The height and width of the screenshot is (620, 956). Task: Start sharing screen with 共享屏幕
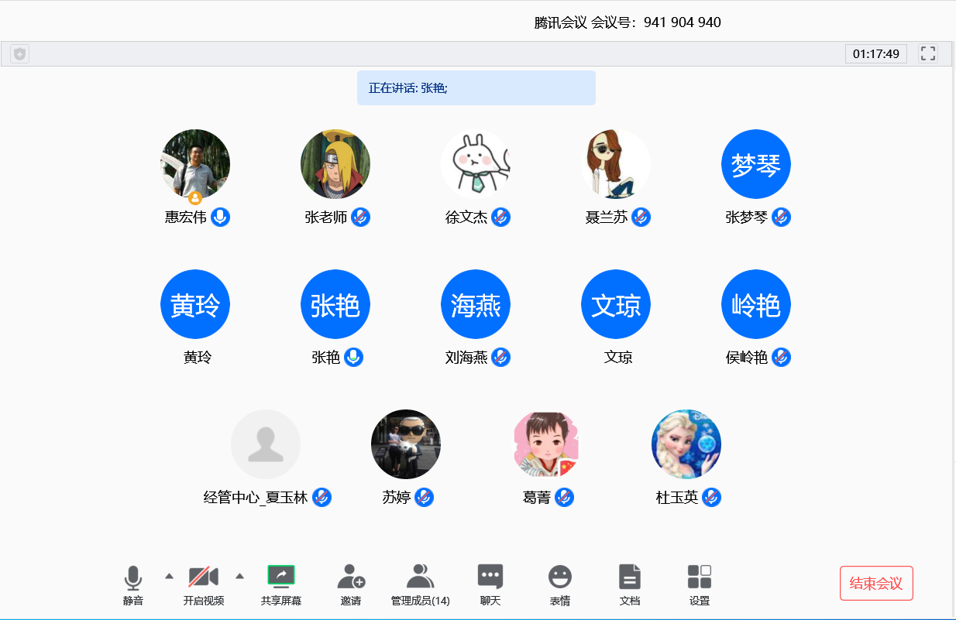pyautogui.click(x=281, y=586)
